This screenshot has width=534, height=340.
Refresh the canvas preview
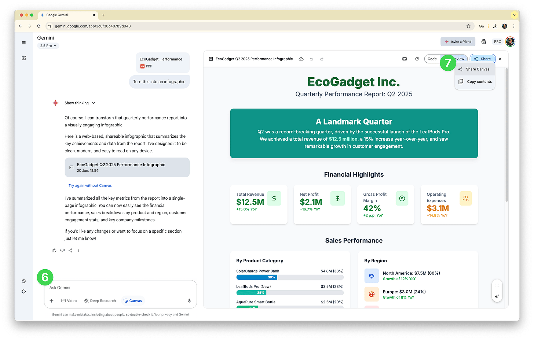(417, 59)
